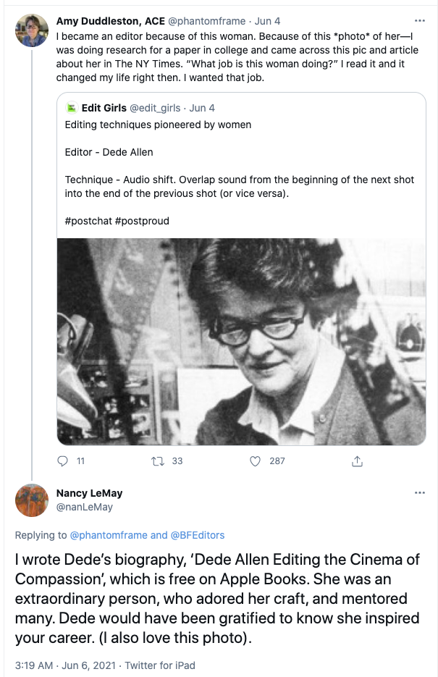Open the Edit Girls profile icon
The width and height of the screenshot is (438, 677).
72,107
